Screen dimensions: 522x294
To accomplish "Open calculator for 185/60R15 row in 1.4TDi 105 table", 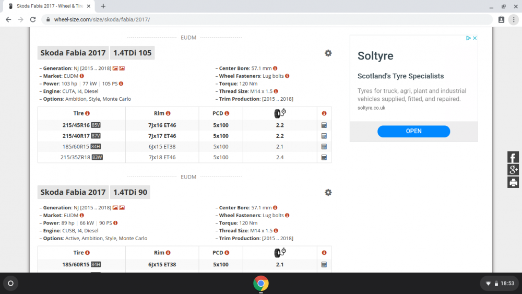I will pos(324,147).
